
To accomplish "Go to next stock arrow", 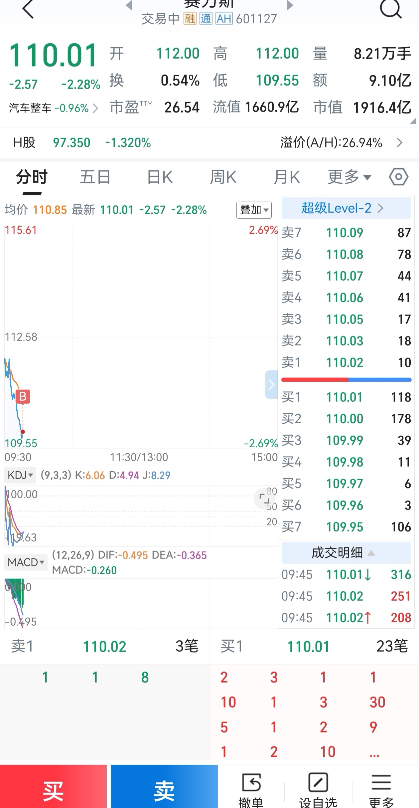I will tap(290, 5).
